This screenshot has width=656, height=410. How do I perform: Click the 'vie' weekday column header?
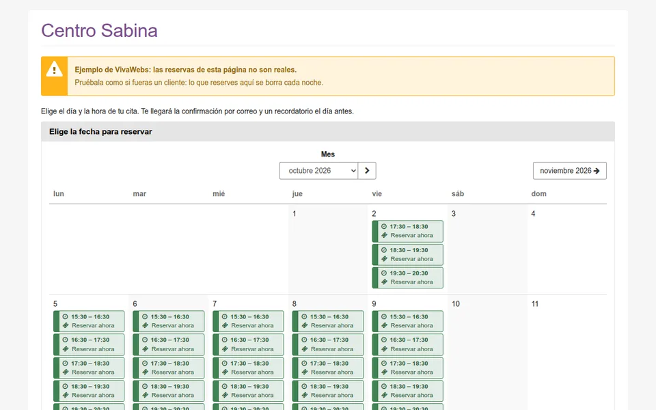tap(377, 193)
